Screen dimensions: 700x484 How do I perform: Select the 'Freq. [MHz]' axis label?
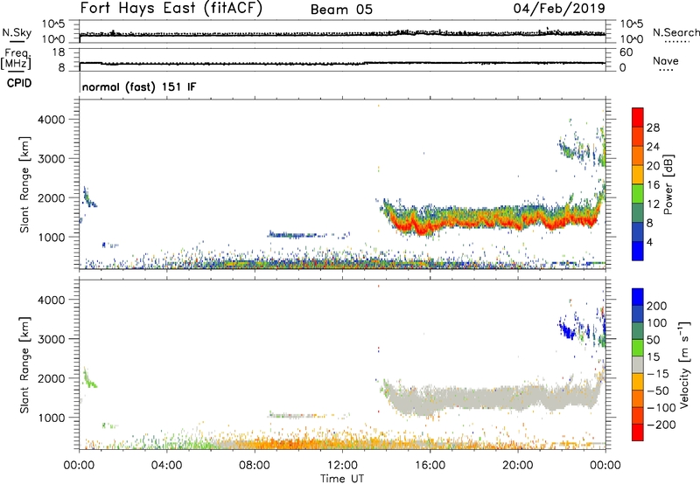click(16, 59)
